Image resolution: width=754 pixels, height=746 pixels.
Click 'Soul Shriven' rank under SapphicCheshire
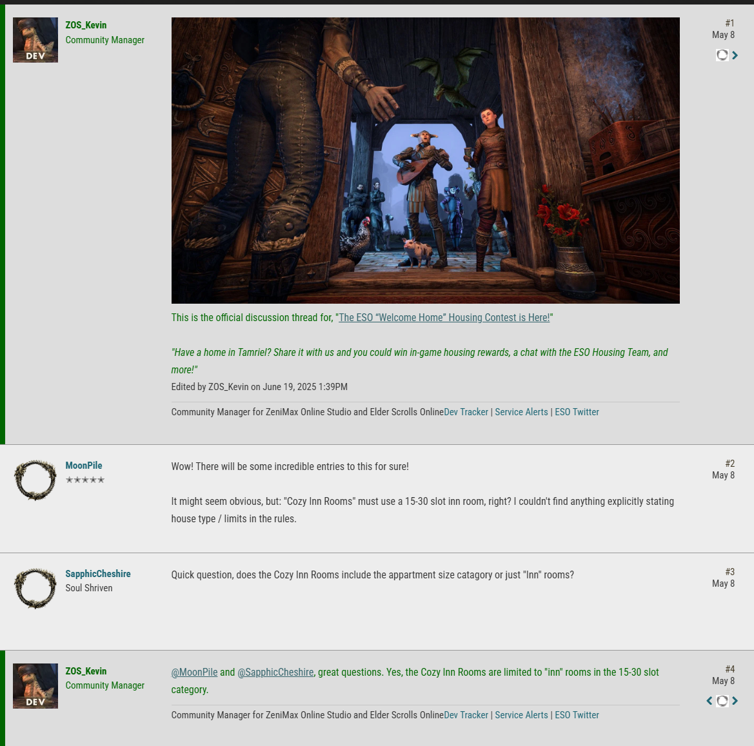coord(89,588)
